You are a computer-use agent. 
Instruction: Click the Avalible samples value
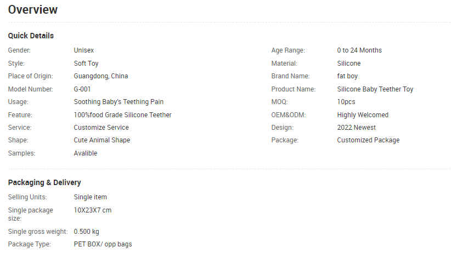(x=86, y=153)
